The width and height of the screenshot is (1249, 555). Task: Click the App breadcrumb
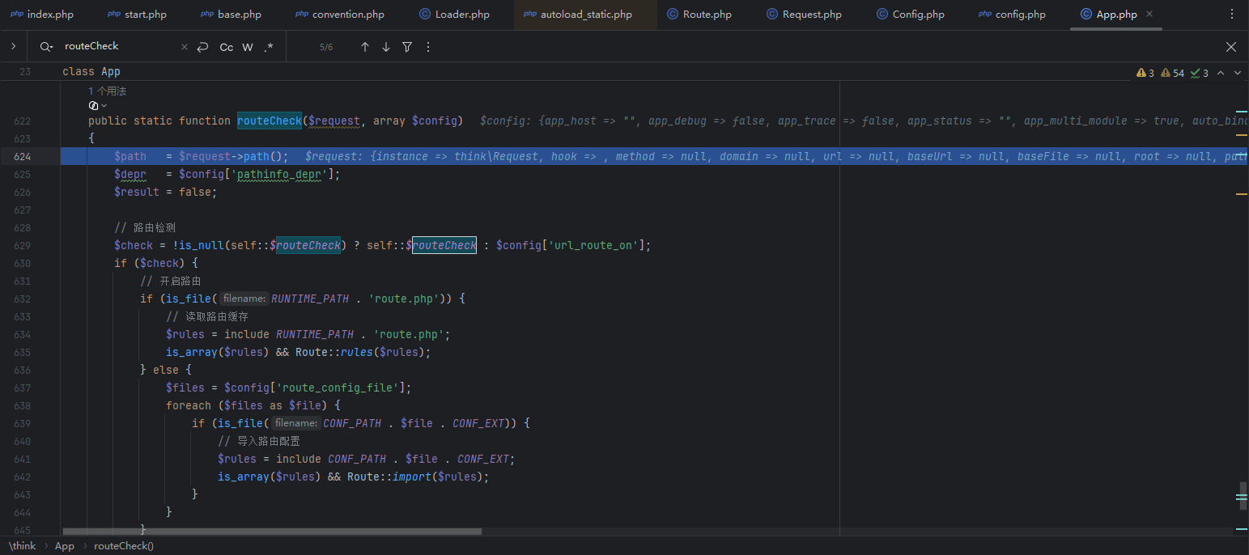65,546
